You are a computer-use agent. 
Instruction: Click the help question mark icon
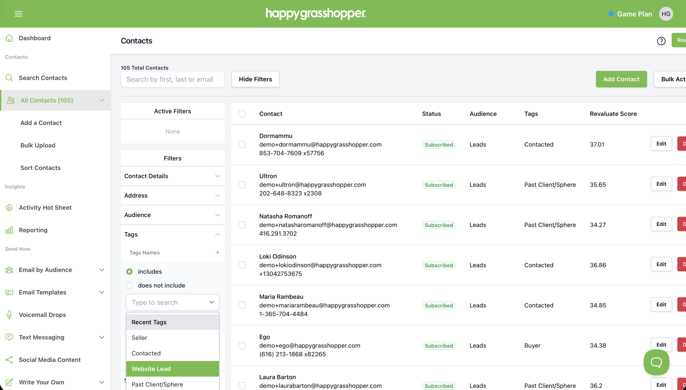point(661,41)
